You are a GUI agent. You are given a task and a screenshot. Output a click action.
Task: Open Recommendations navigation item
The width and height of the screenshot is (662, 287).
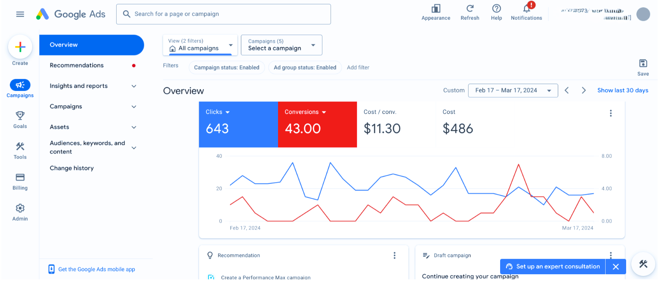(x=77, y=65)
